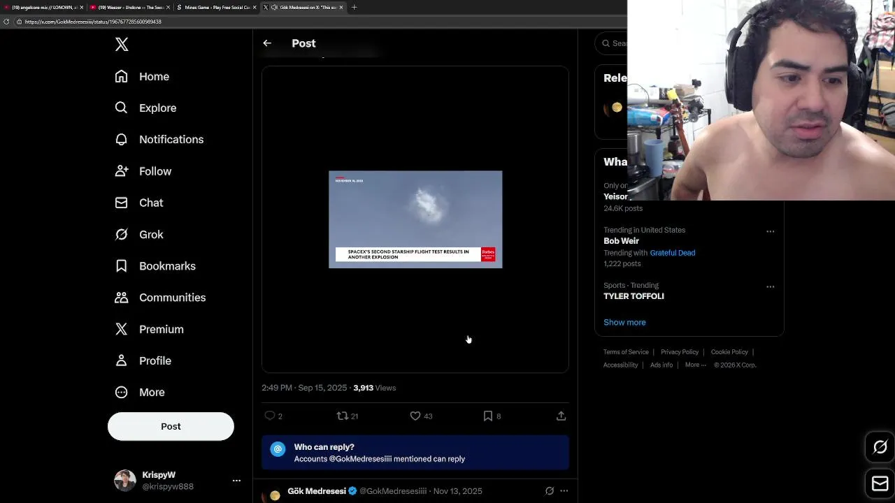Open a new browser tab
The image size is (895, 503).
354,7
